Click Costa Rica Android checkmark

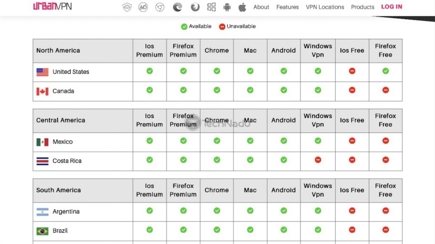tap(283, 160)
